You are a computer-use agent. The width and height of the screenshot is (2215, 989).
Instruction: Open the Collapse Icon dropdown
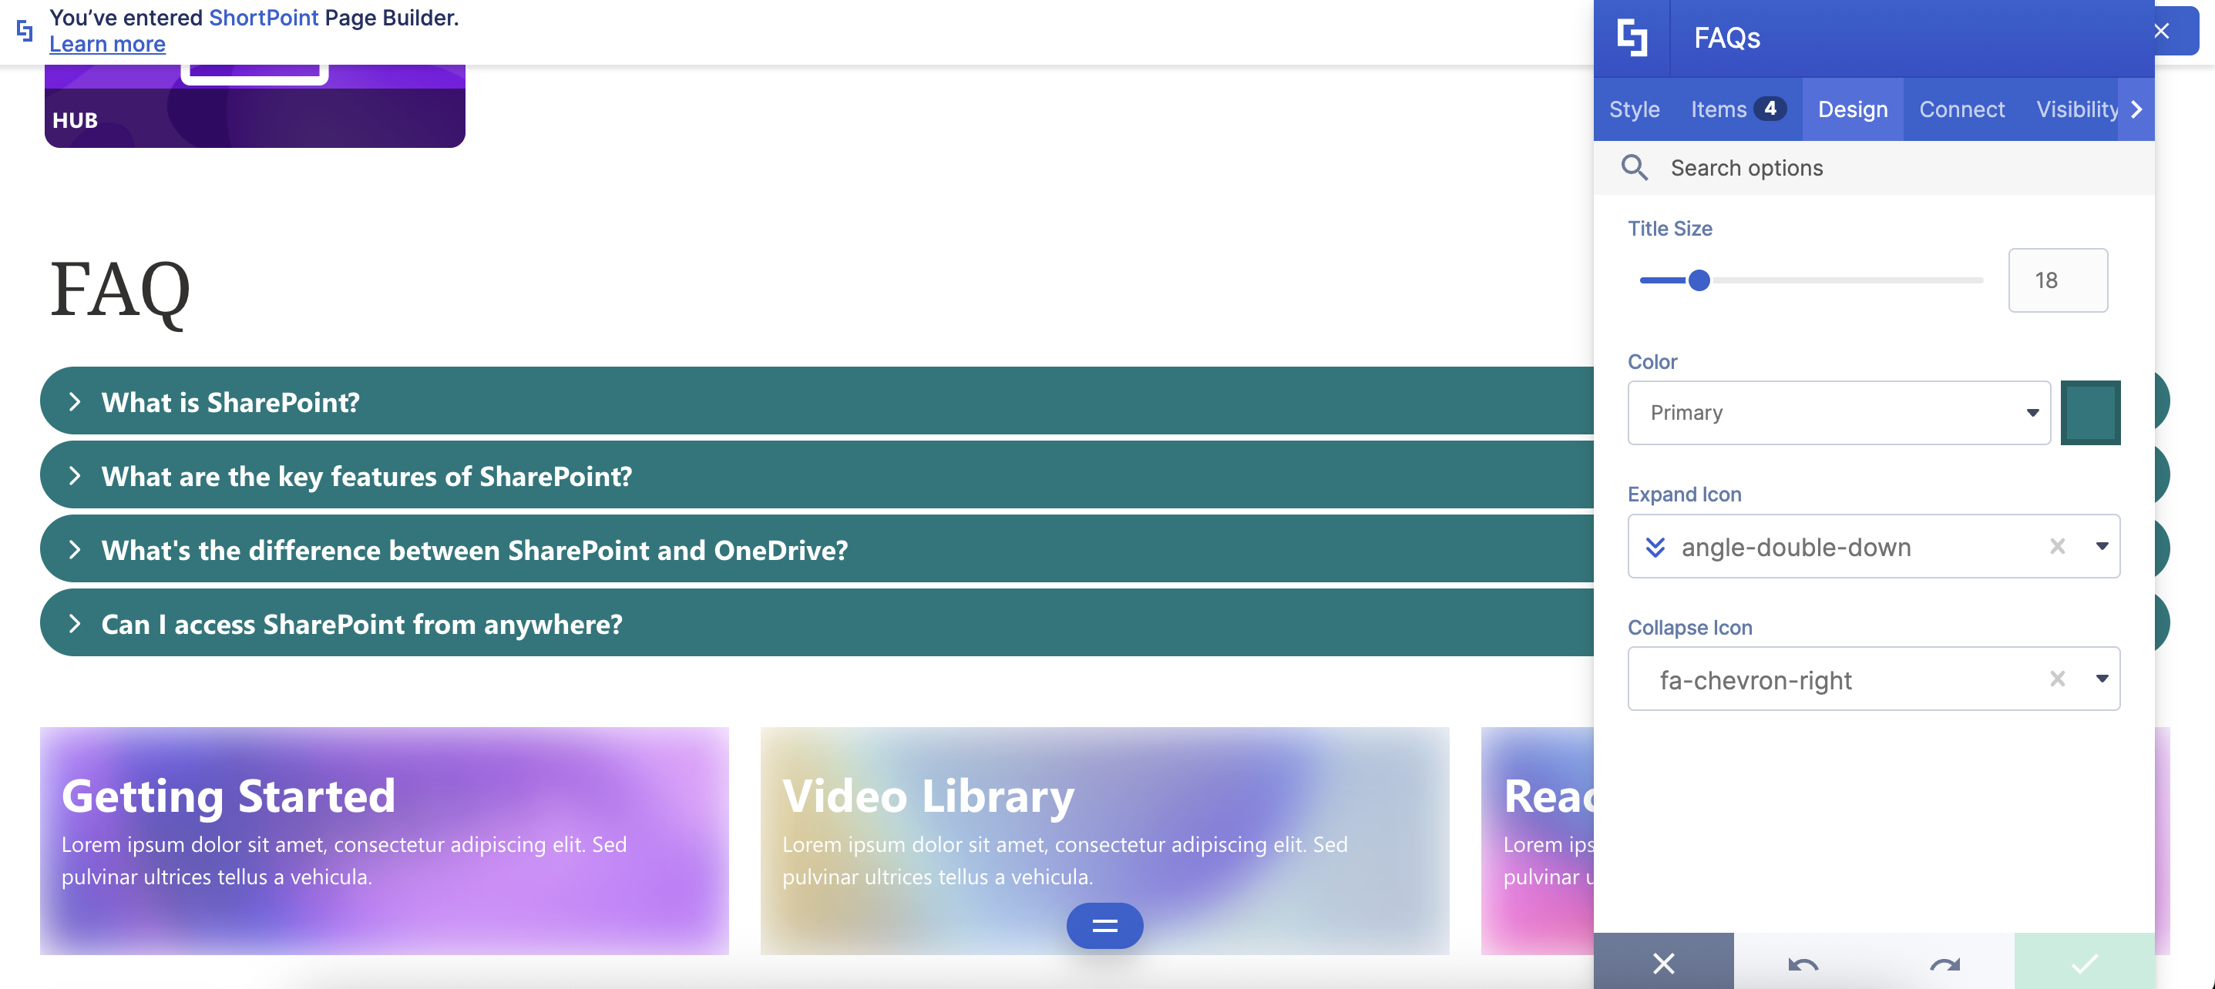click(x=2102, y=679)
